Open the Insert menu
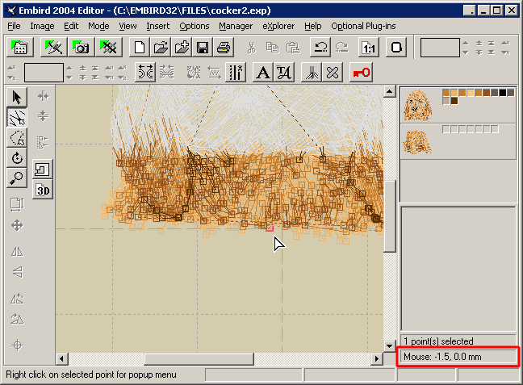Image resolution: width=523 pixels, height=385 pixels. pos(157,26)
